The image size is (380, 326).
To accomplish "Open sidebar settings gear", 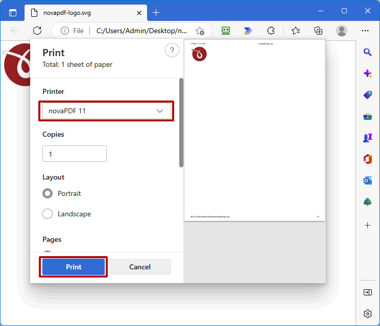I will (368, 314).
